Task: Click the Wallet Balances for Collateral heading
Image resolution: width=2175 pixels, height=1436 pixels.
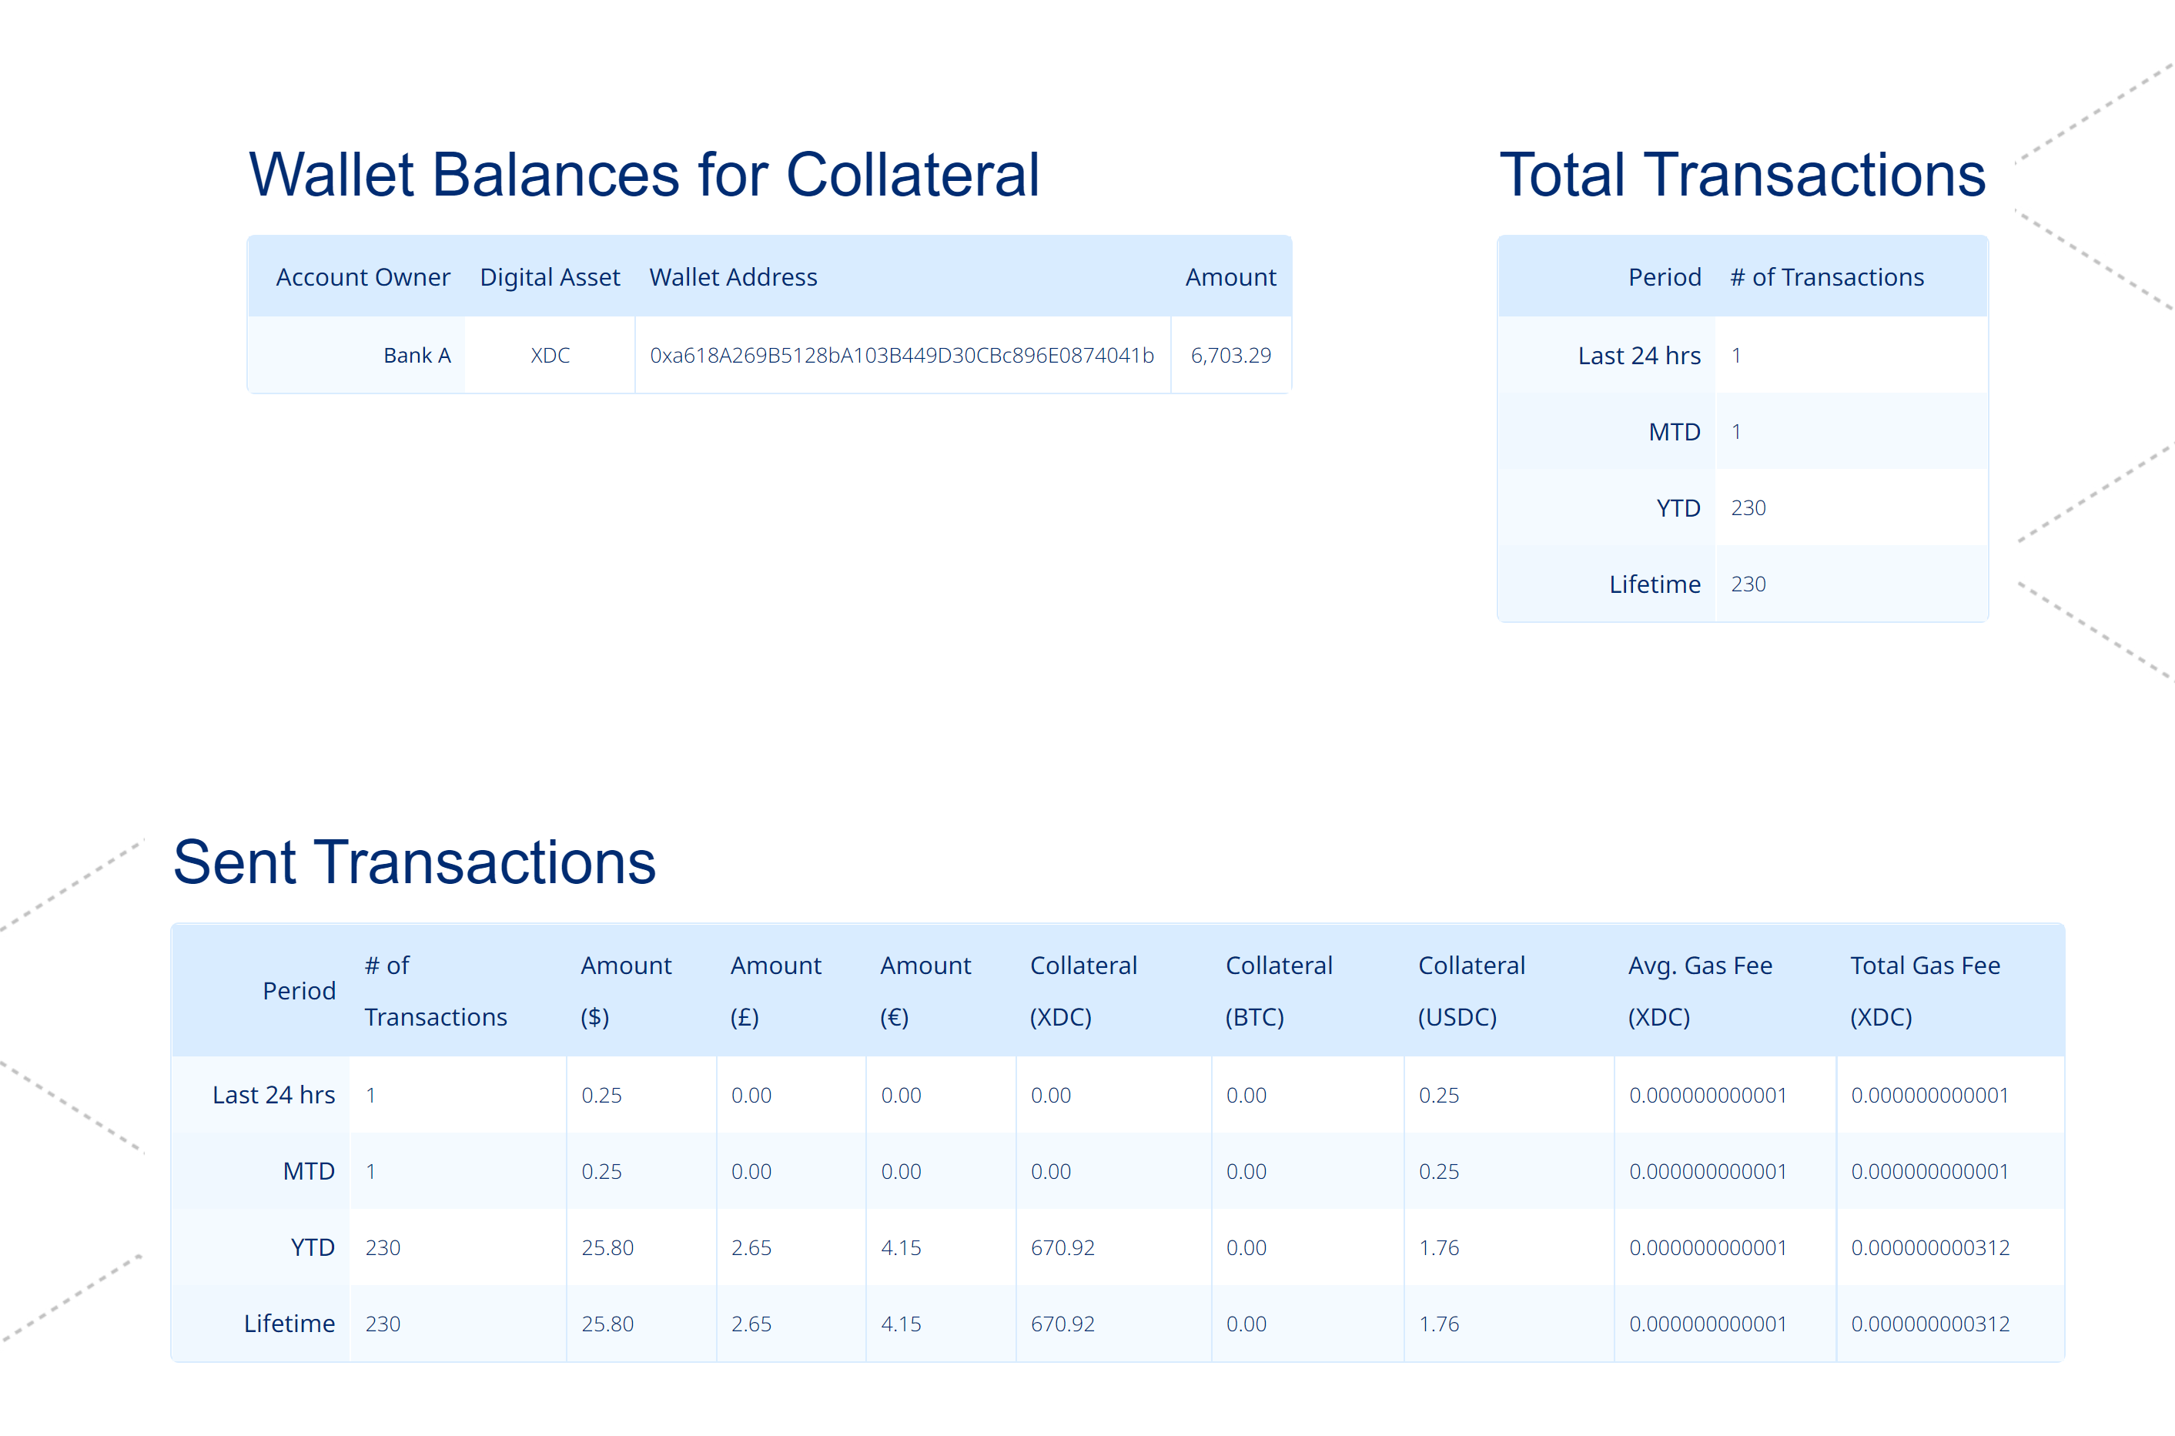Action: point(644,174)
